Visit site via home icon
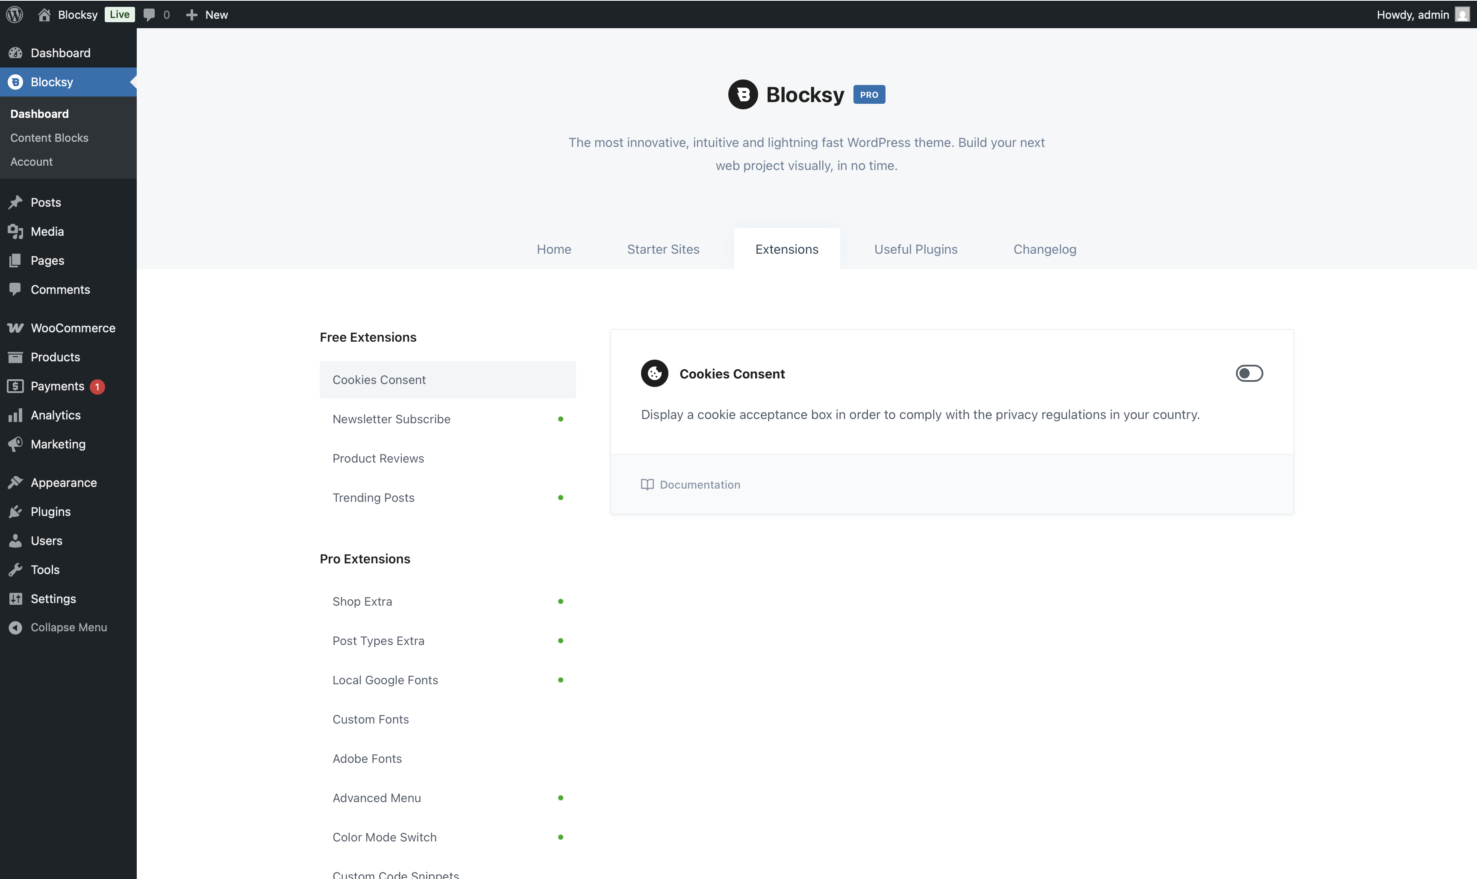 point(44,15)
